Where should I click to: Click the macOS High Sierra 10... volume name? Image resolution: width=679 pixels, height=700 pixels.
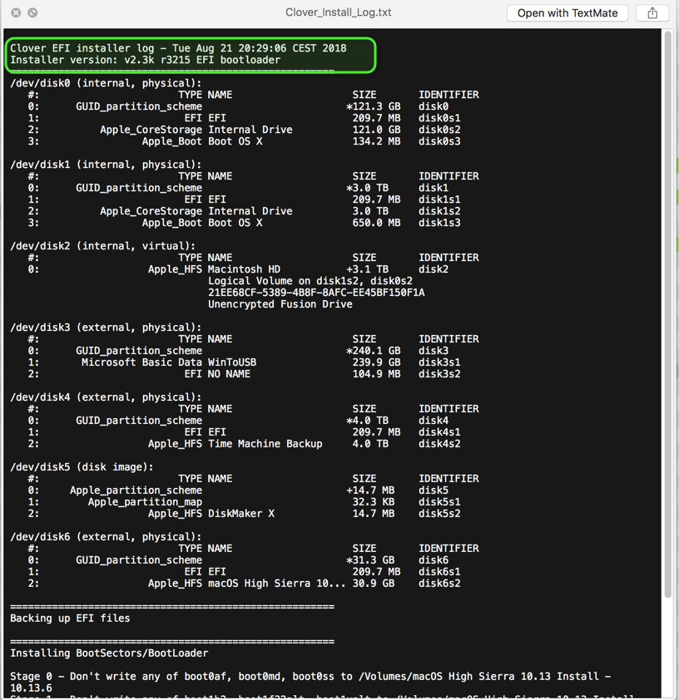tap(276, 583)
